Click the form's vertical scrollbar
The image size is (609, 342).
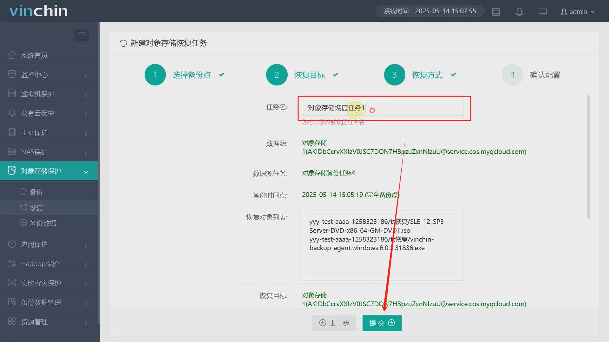click(588, 157)
